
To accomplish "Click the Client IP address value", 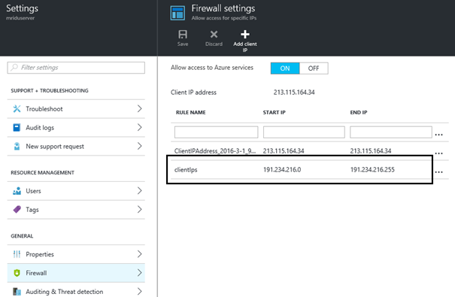I will pos(294,92).
